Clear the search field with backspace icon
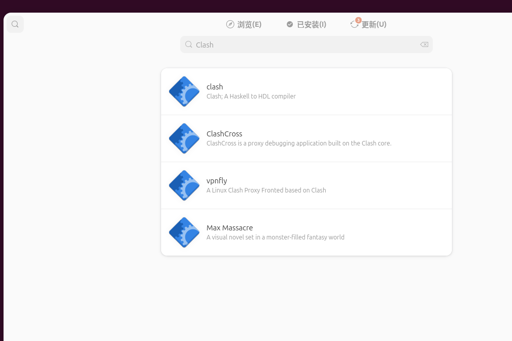The width and height of the screenshot is (512, 341). pos(424,45)
